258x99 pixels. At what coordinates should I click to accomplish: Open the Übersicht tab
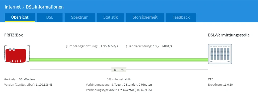[x=20, y=17]
